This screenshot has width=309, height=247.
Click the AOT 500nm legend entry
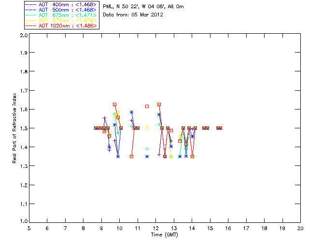(x=61, y=10)
